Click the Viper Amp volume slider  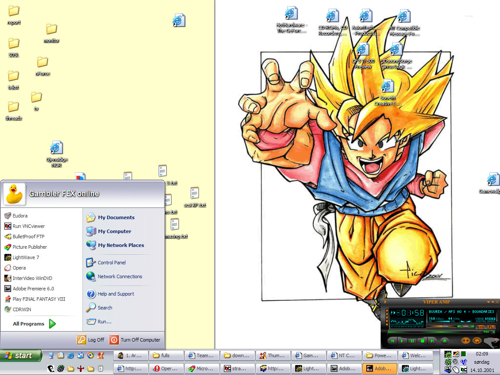(442, 326)
